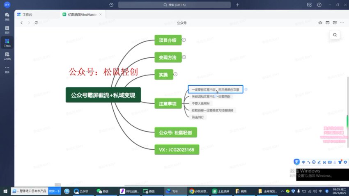Select the VX : JCG2023168 node
349x196 pixels.
point(177,149)
